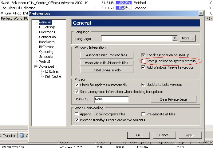Click the More... language button
The width and height of the screenshot is (213, 148).
point(187,38)
